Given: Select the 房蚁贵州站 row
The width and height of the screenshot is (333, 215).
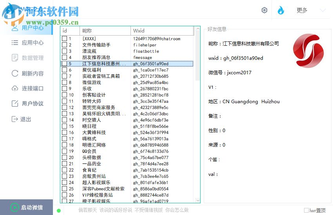Looking at the screenshot, I should click(x=127, y=176).
